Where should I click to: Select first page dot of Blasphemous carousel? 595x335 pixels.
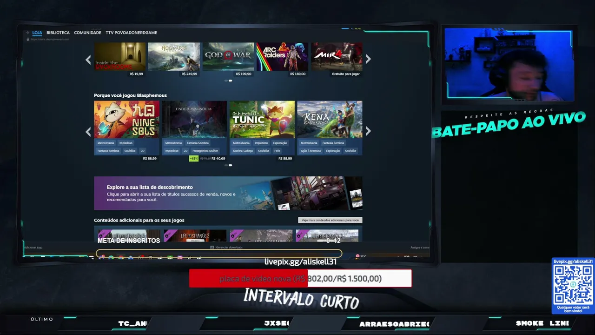[x=226, y=165]
